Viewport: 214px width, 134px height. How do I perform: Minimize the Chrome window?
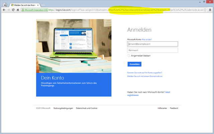click(200, 2)
